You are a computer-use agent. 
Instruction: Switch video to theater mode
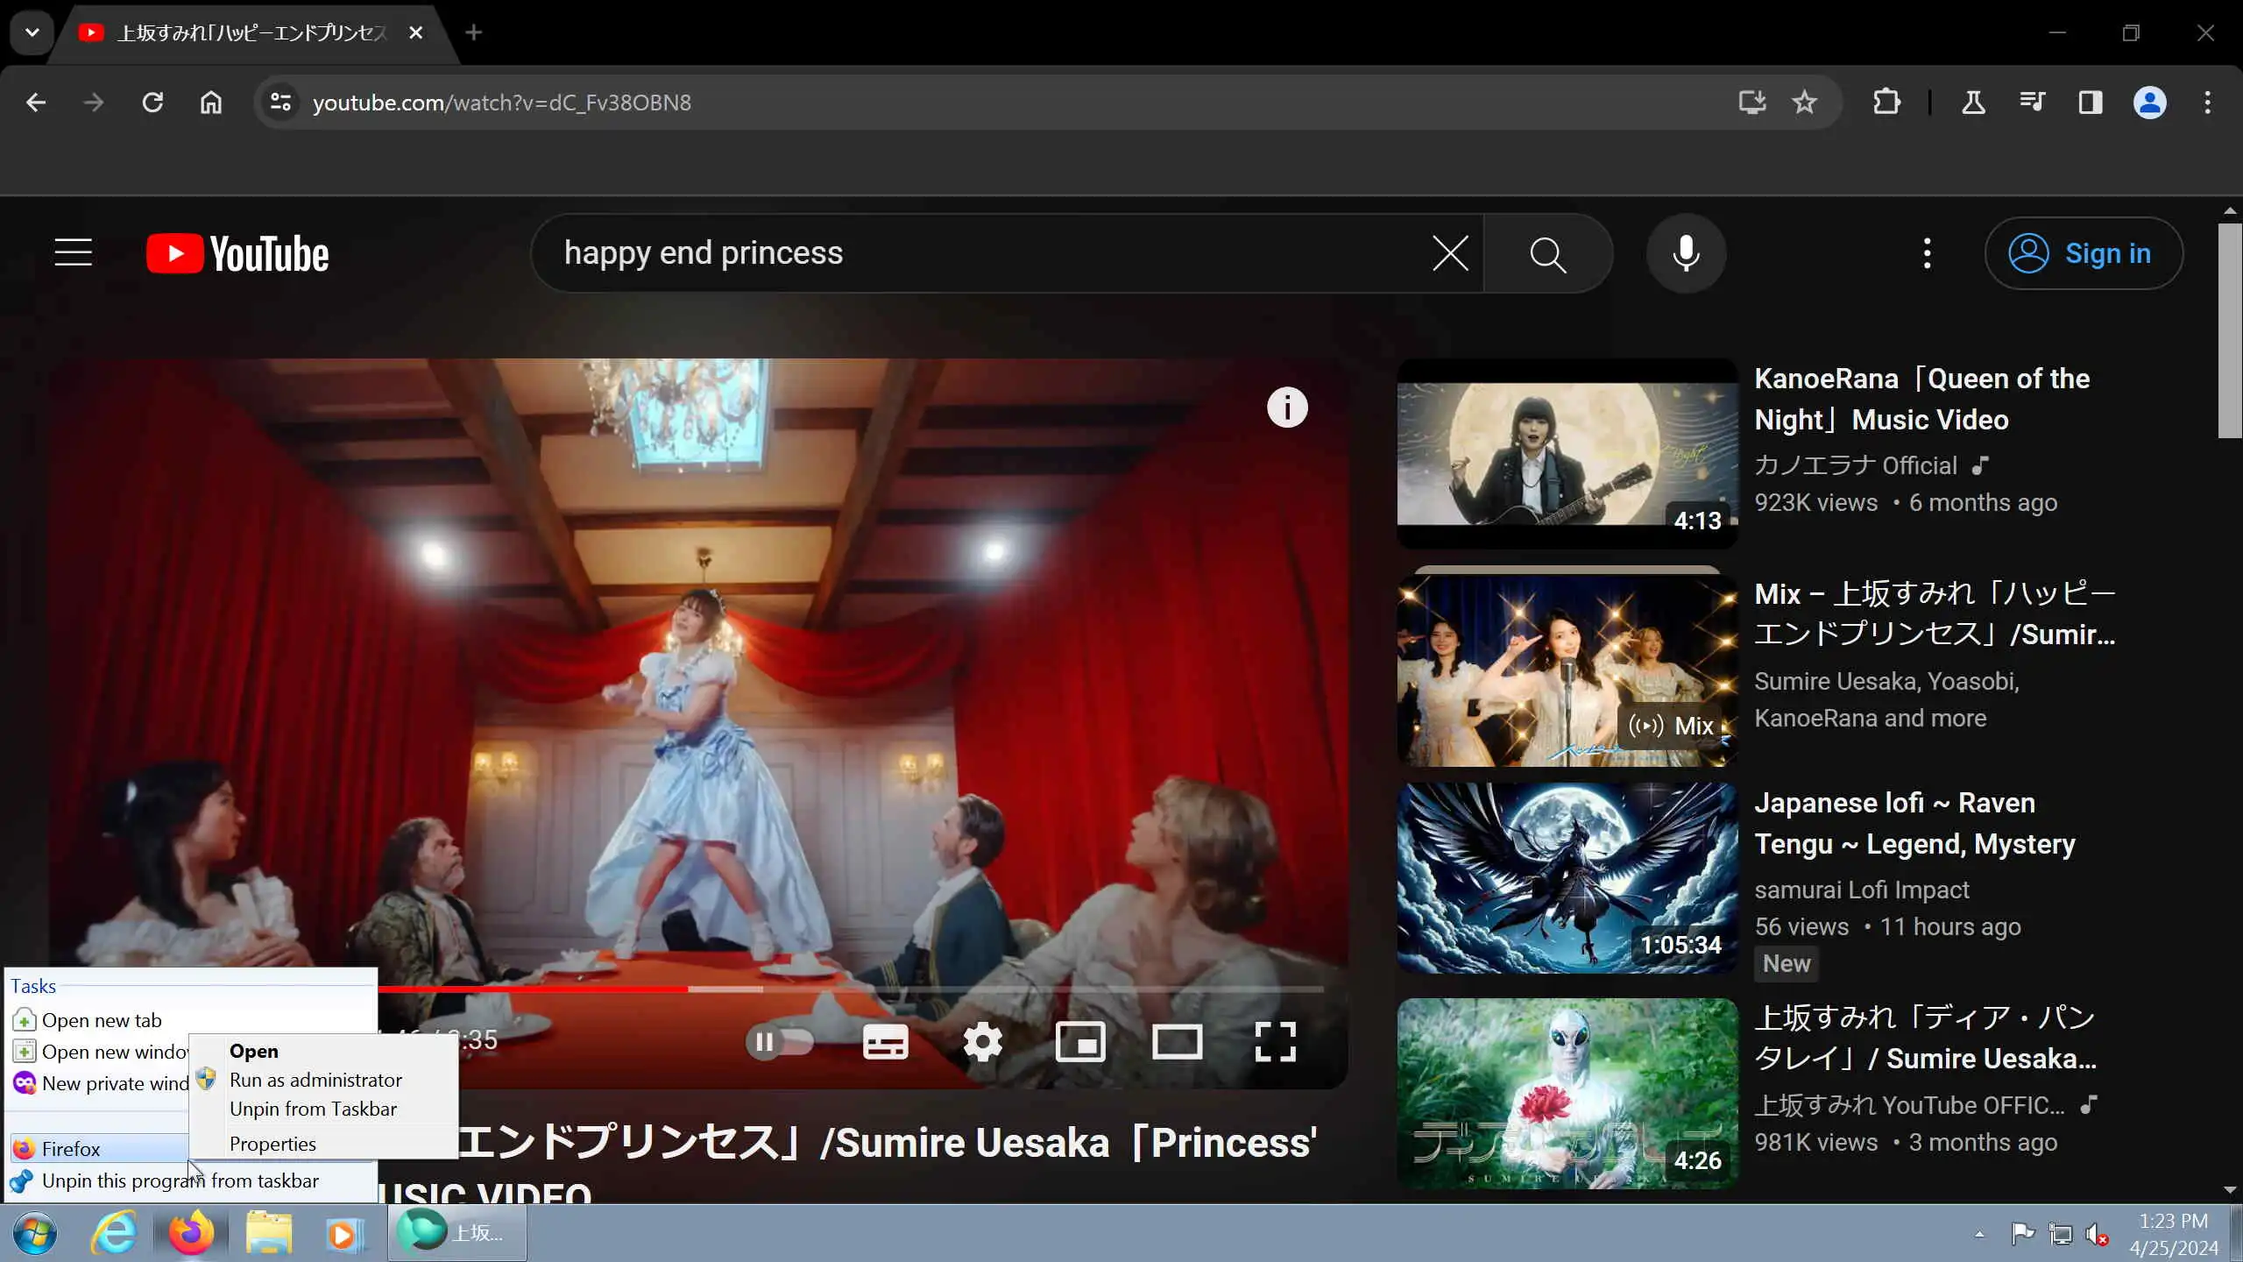(1177, 1042)
